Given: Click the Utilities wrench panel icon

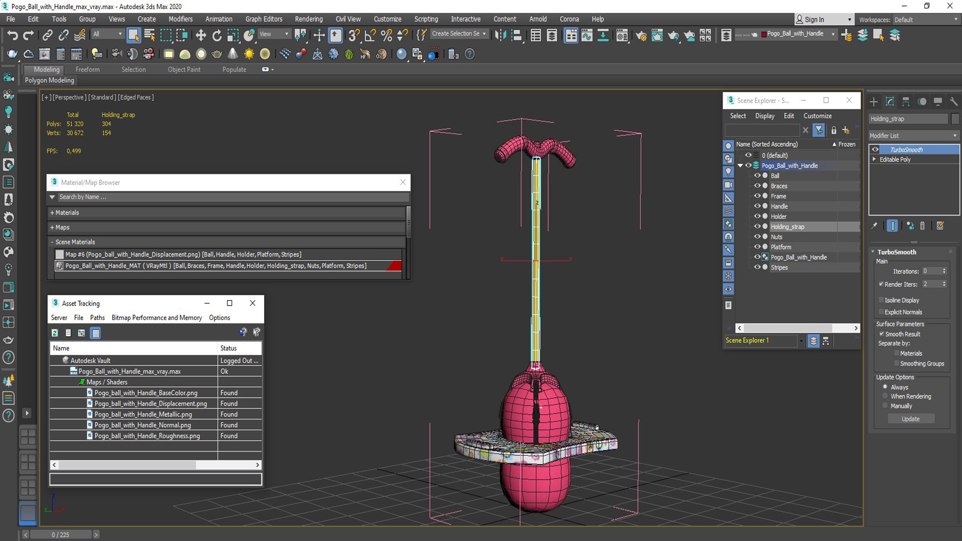Looking at the screenshot, I should [953, 102].
